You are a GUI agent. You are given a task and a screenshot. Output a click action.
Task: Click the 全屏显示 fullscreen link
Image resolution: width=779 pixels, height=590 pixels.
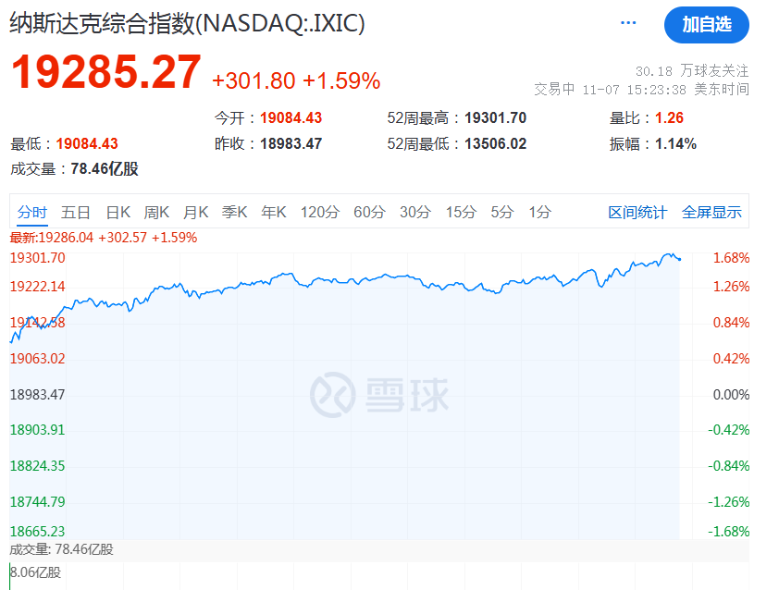tap(711, 213)
